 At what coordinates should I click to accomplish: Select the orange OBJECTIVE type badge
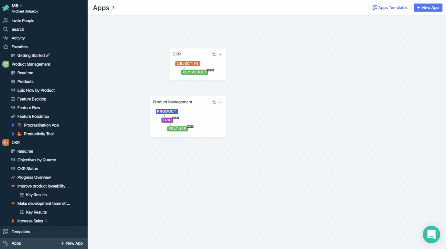tap(188, 64)
